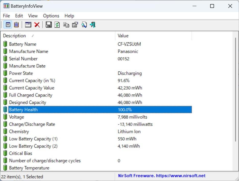The height and width of the screenshot is (181, 239).
Task: Open the Choose Columns dialog icon
Action: pos(28,25)
